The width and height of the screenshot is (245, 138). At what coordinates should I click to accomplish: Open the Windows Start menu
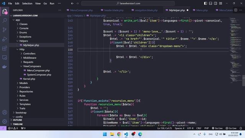105,134
